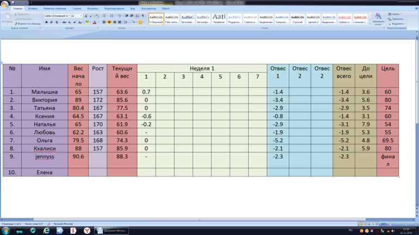The height and width of the screenshot is (235, 419).
Task: Apply center paragraph alignment
Action: (109, 22)
